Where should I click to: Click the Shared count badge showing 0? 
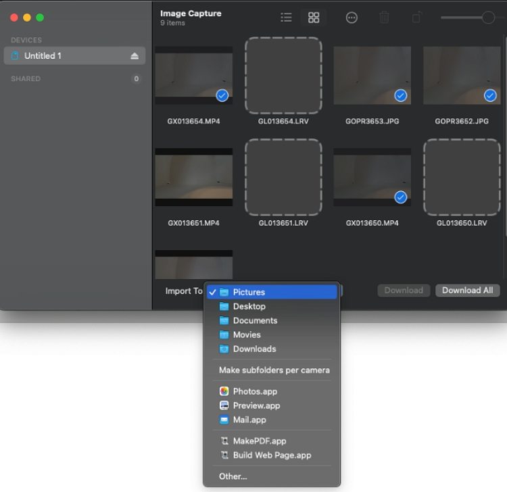click(x=136, y=79)
